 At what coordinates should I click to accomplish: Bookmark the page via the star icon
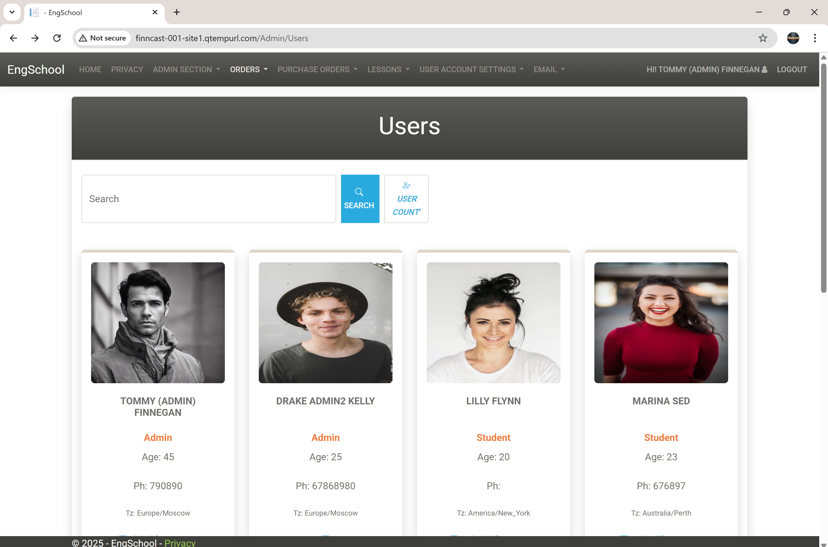[x=763, y=38]
